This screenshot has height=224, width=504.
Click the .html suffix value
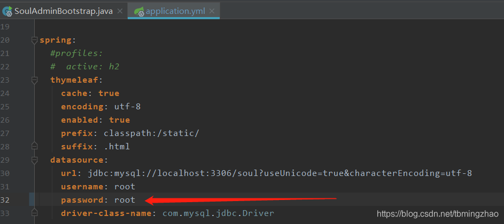117,147
